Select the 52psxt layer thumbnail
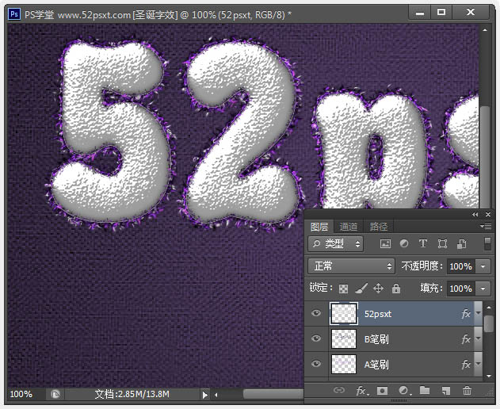The height and width of the screenshot is (409, 500). [343, 314]
